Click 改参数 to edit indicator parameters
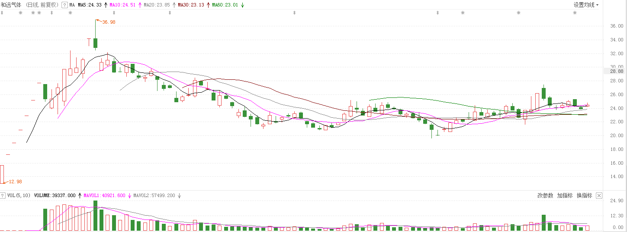The image size is (627, 232). [545, 196]
